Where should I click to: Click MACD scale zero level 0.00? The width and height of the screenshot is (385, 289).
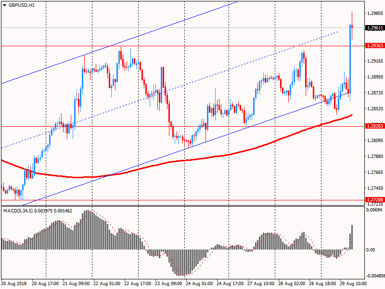371,250
